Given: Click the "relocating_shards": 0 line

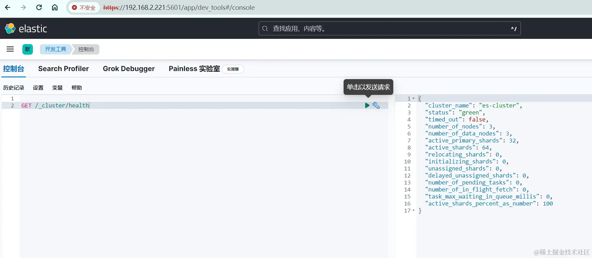Looking at the screenshot, I should [464, 154].
